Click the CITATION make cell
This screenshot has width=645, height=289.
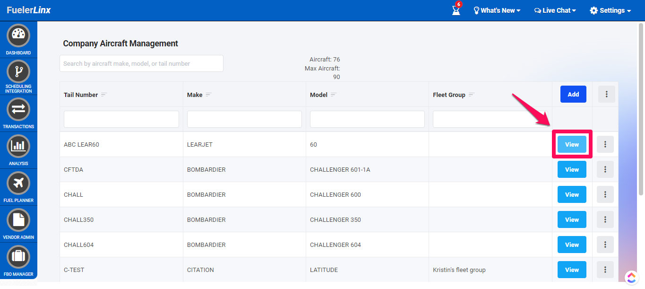244,270
